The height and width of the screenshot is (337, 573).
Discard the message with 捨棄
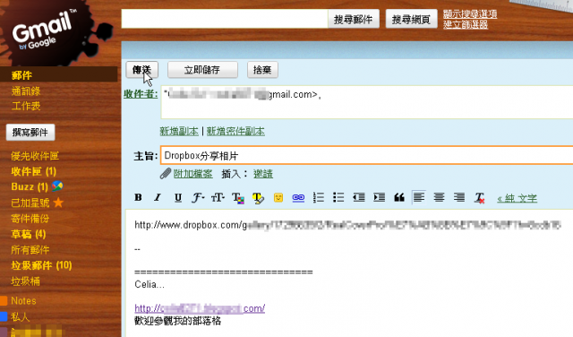point(262,70)
